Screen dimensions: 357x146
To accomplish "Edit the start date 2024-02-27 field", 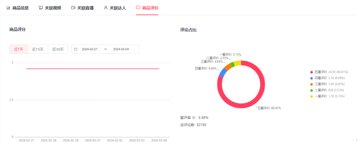I will point(90,49).
